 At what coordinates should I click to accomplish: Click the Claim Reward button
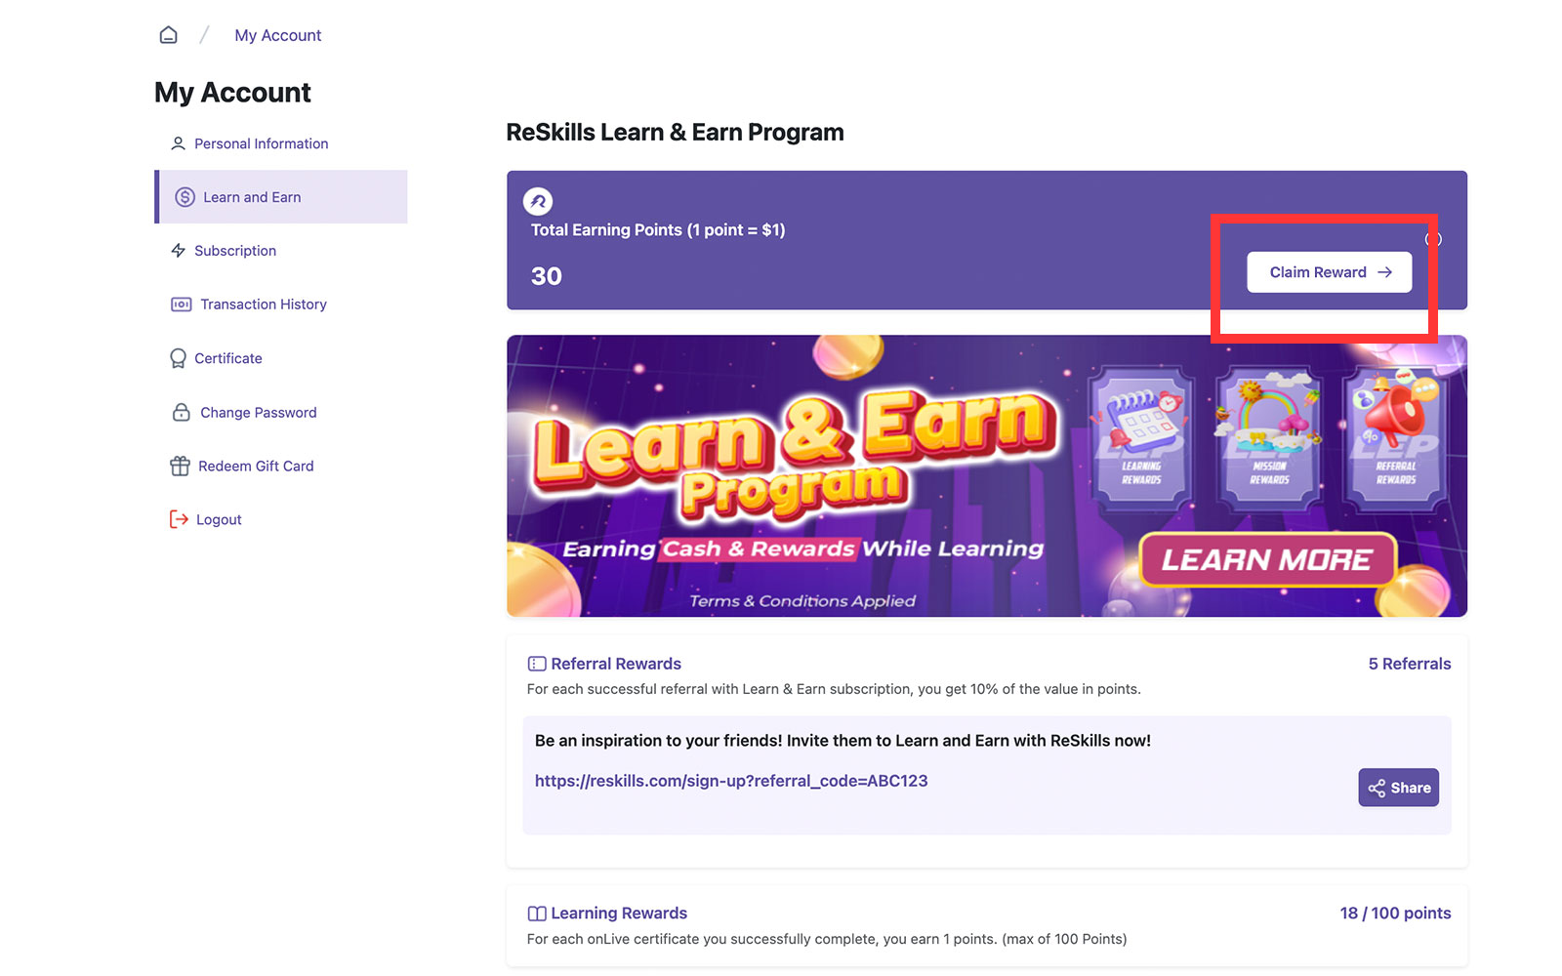click(x=1328, y=272)
